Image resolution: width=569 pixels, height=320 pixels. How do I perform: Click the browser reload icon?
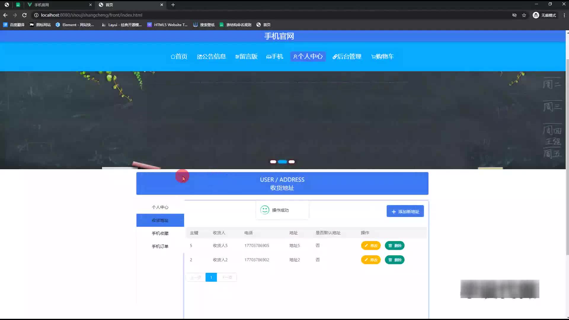click(x=25, y=15)
